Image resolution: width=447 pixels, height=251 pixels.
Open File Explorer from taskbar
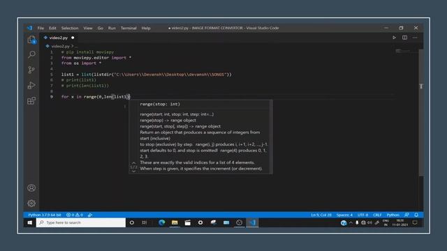point(175,222)
